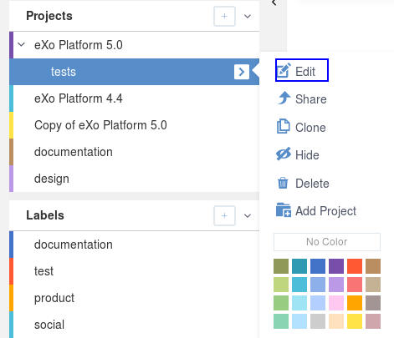Open the Projects section dropdown arrow
The height and width of the screenshot is (338, 394).
pyautogui.click(x=248, y=17)
